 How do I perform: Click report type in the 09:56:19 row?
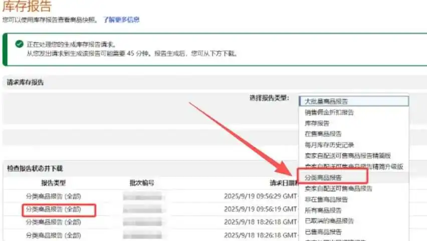pyautogui.click(x=53, y=209)
